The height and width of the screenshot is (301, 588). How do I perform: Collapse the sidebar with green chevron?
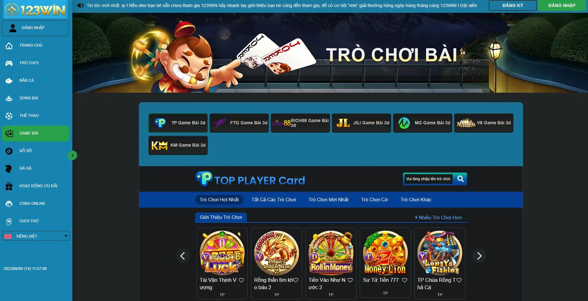pyautogui.click(x=72, y=155)
